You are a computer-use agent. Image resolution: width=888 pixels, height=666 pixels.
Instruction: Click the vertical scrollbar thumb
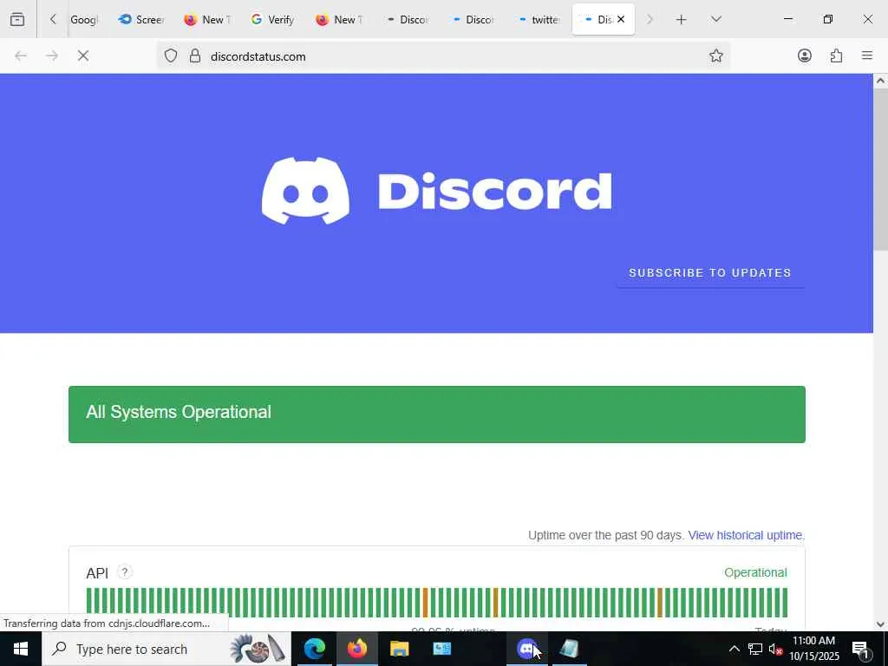(880, 169)
